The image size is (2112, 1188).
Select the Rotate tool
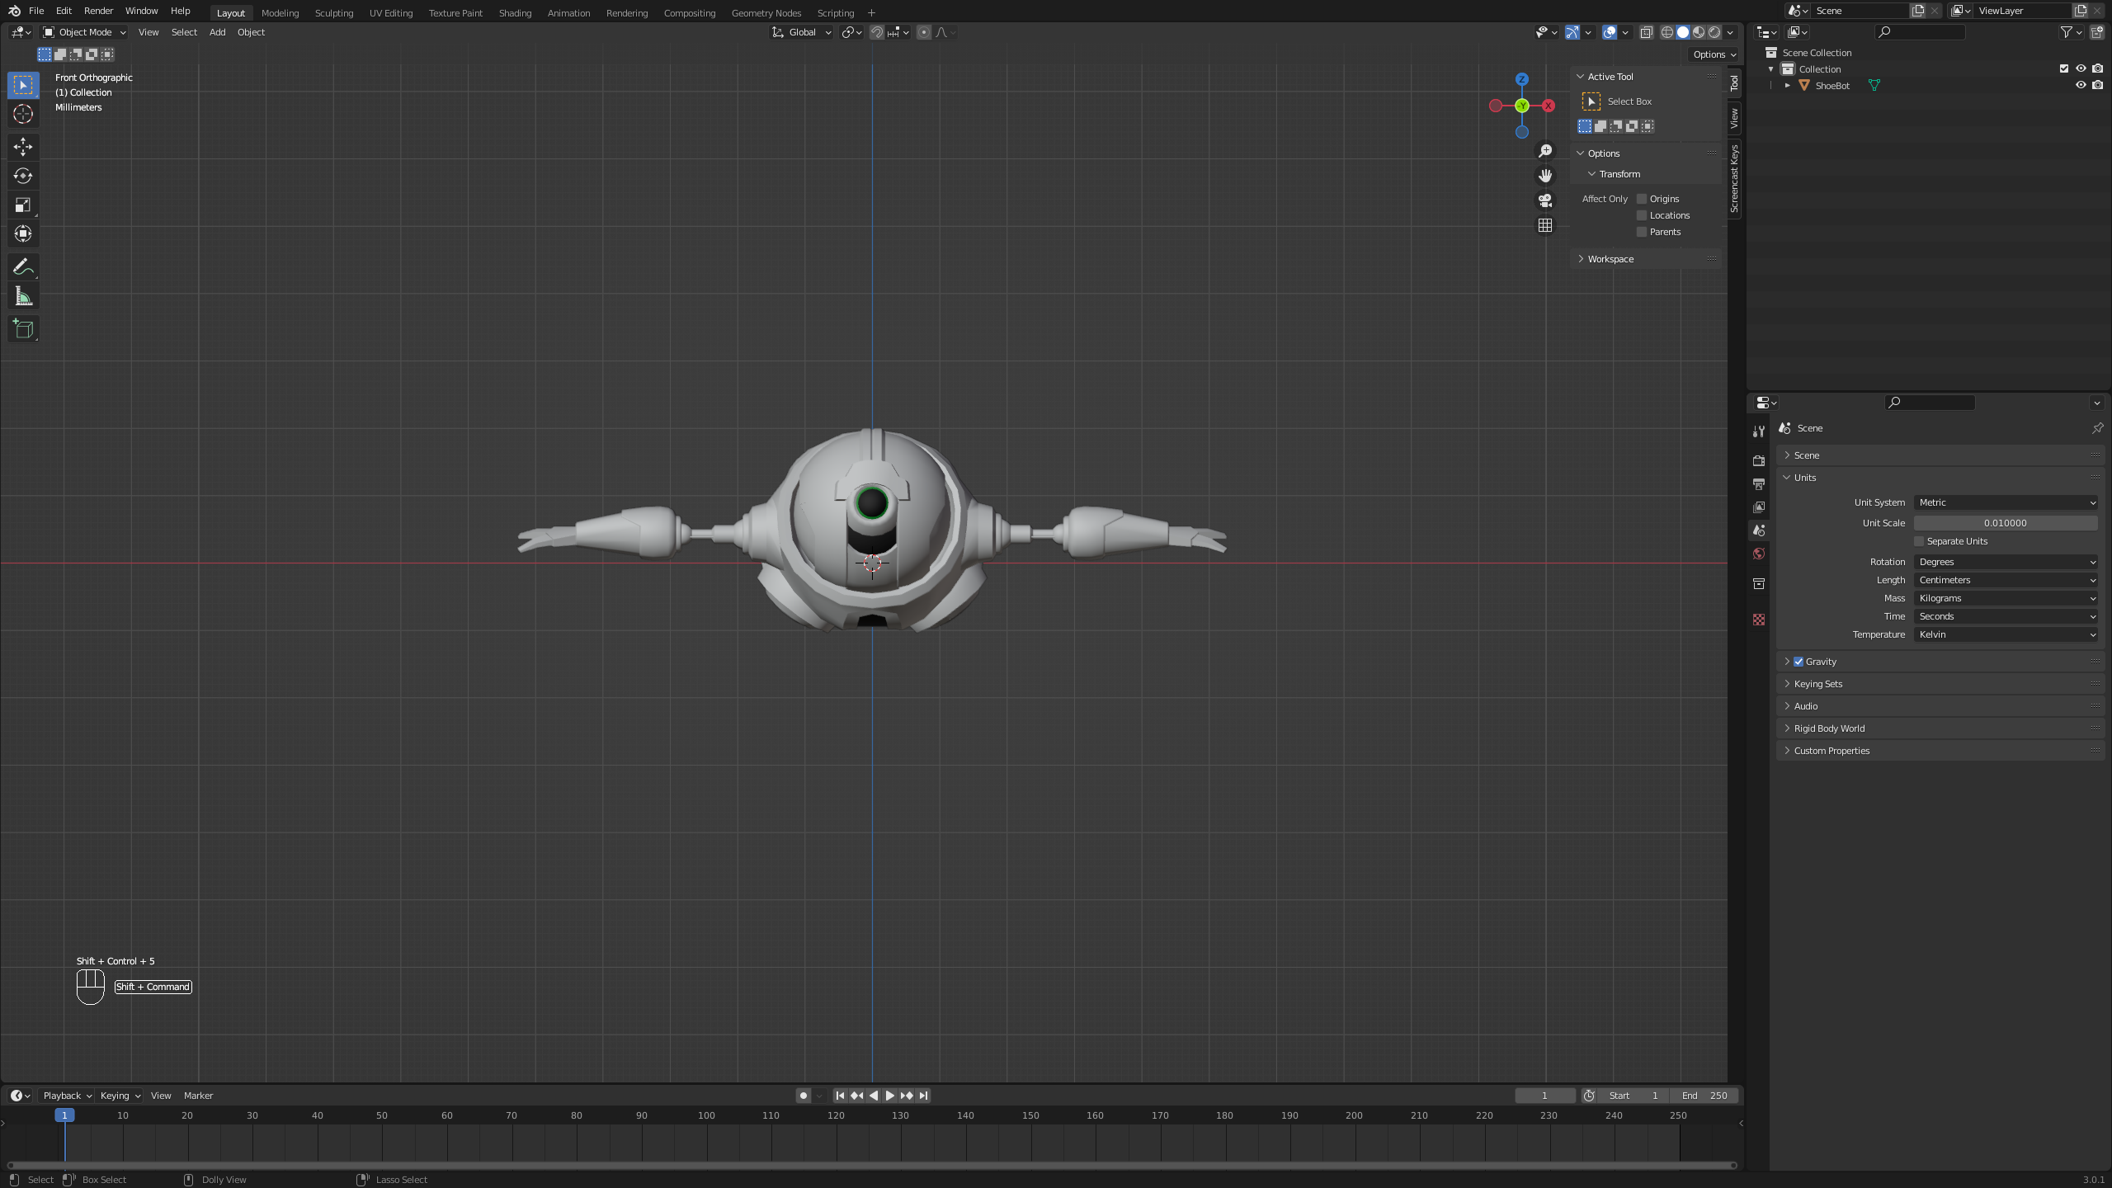[23, 176]
